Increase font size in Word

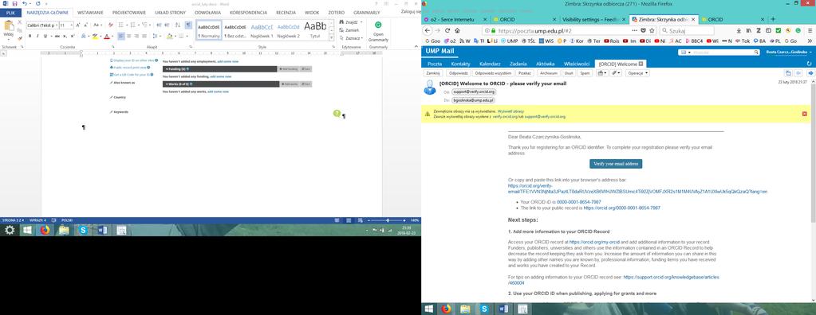[78, 25]
